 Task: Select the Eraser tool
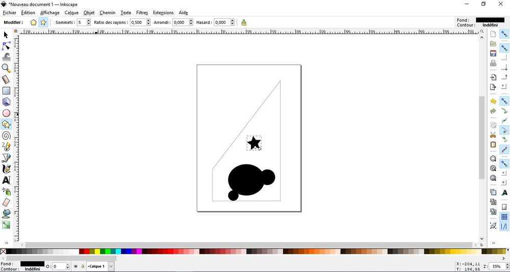pos(6,202)
